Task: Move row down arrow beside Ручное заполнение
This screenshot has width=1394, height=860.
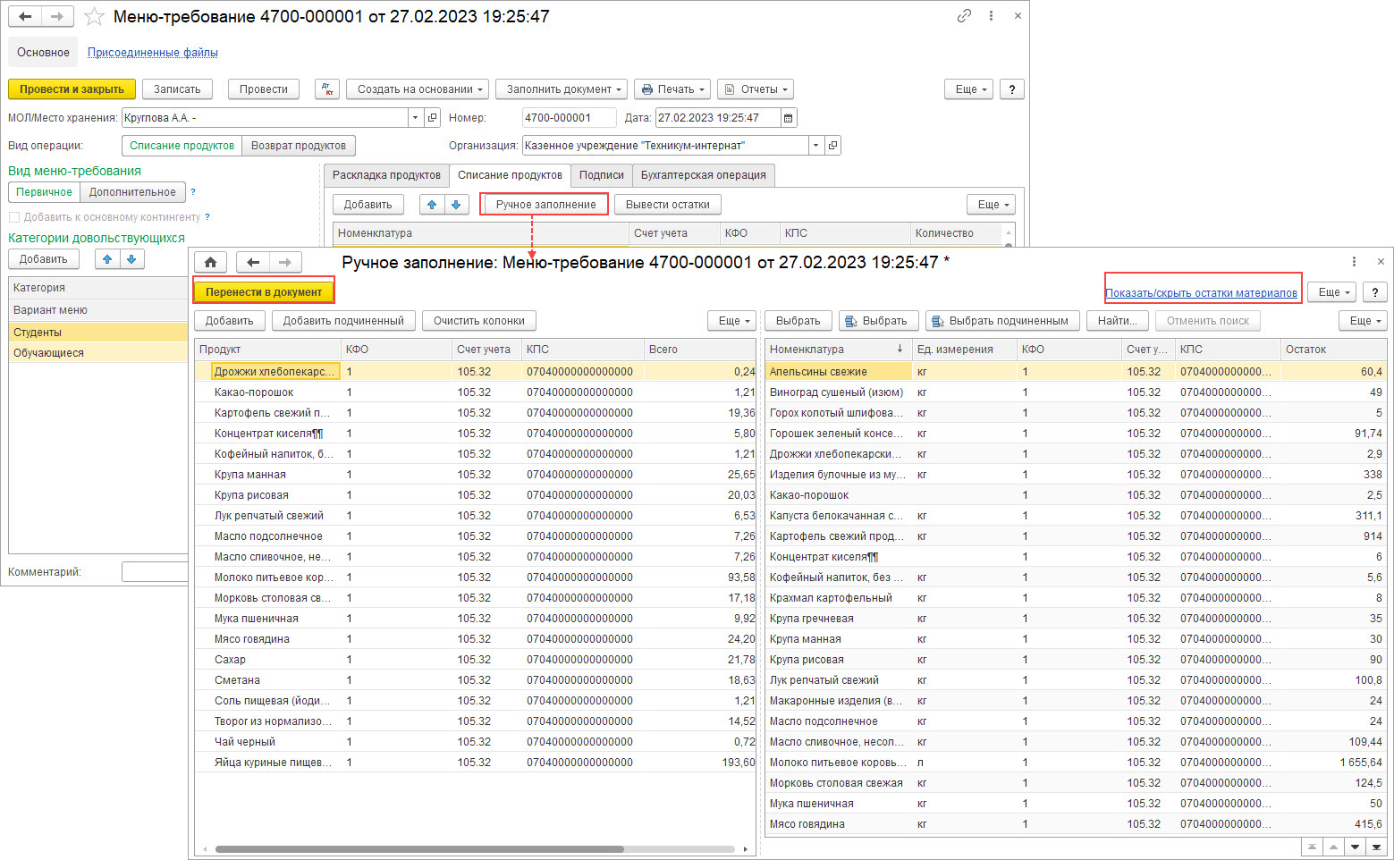Action: 456,205
